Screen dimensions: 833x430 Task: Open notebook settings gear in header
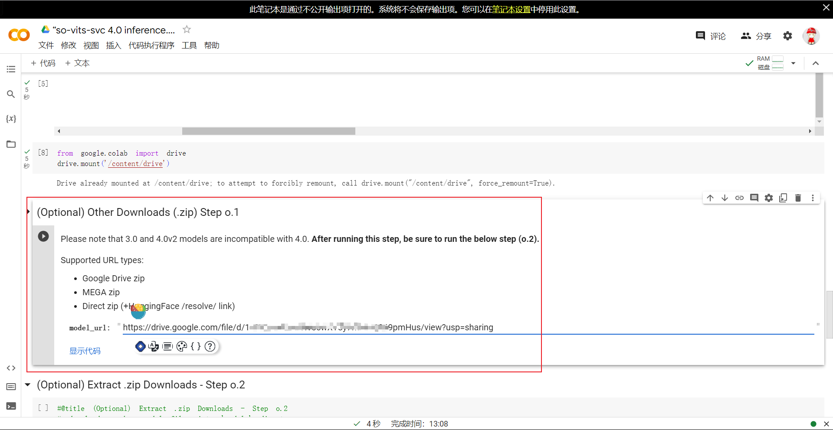[787, 36]
